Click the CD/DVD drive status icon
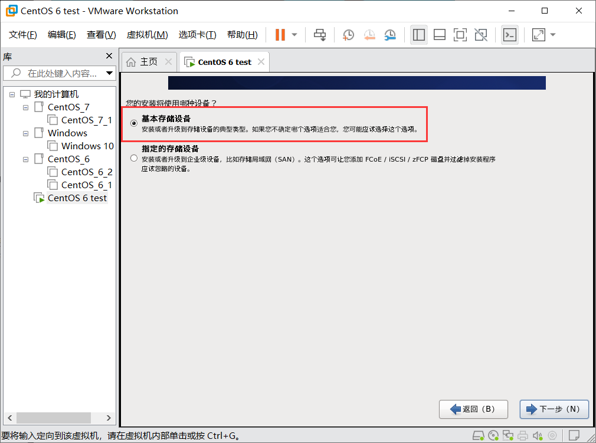 (x=493, y=435)
